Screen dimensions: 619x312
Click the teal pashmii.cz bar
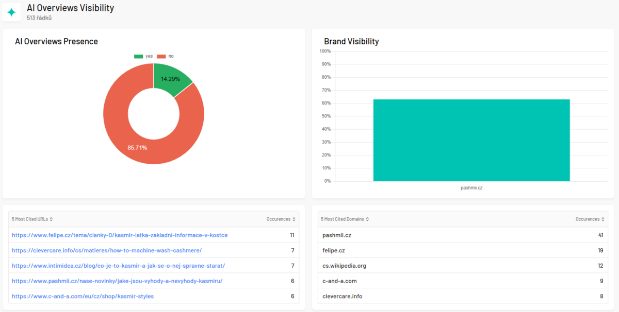(471, 140)
